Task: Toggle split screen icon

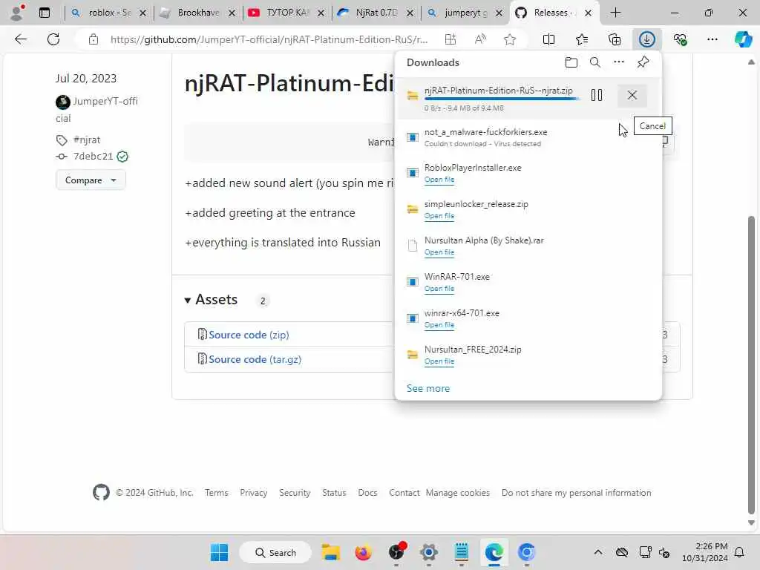Action: (x=548, y=39)
